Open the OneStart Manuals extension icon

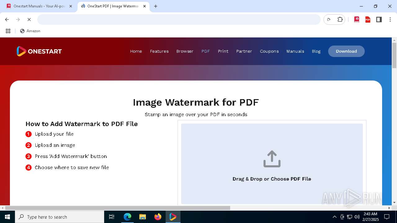(x=357, y=20)
